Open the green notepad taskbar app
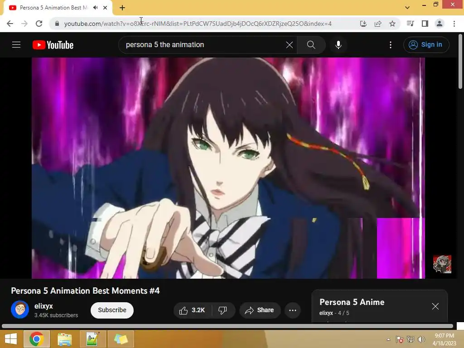Viewport: 464px width, 348px height. coord(92,339)
